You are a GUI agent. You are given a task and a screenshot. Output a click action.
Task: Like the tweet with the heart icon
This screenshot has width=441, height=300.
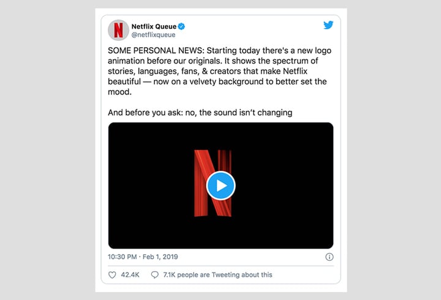click(x=112, y=275)
